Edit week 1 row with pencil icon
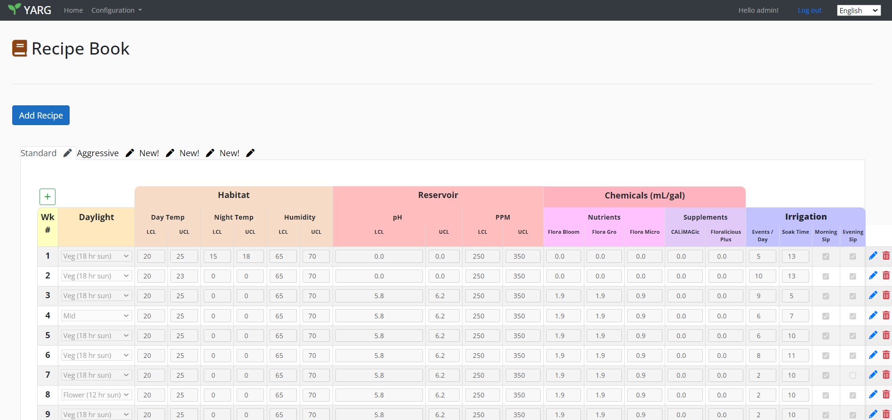 tap(873, 256)
